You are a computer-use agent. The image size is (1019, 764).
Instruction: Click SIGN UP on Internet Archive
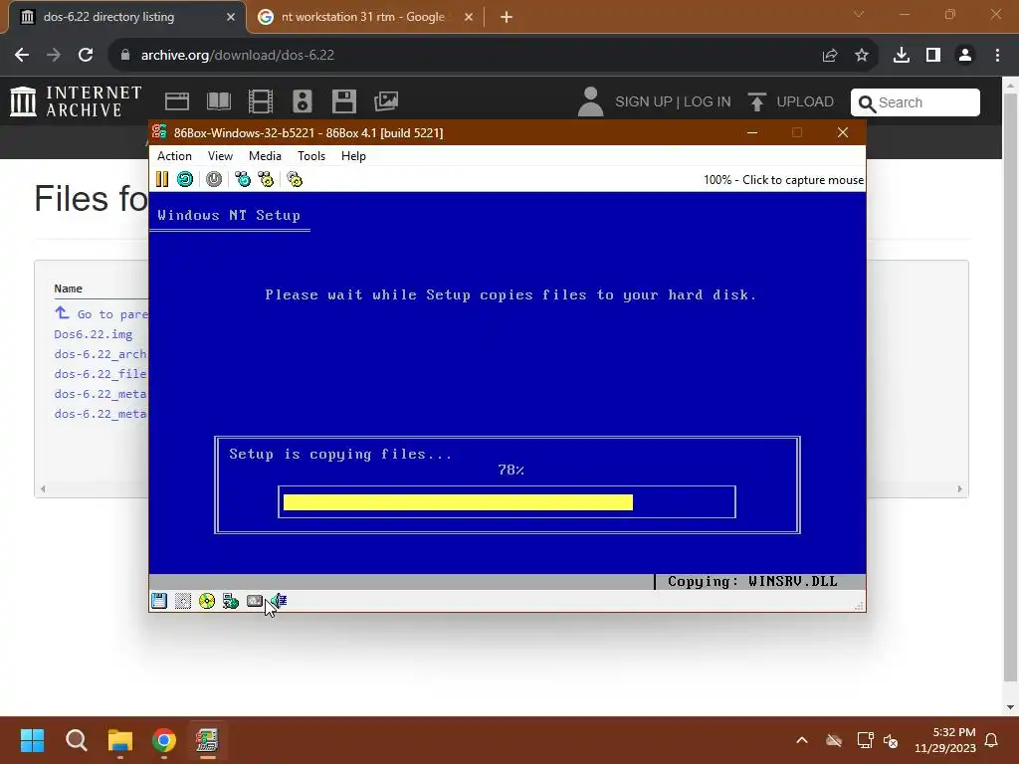(x=644, y=102)
